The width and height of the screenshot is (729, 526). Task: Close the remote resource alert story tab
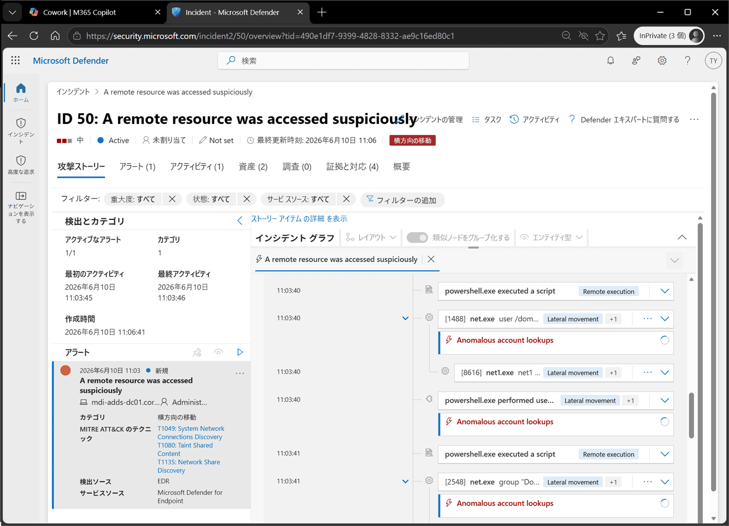click(431, 259)
